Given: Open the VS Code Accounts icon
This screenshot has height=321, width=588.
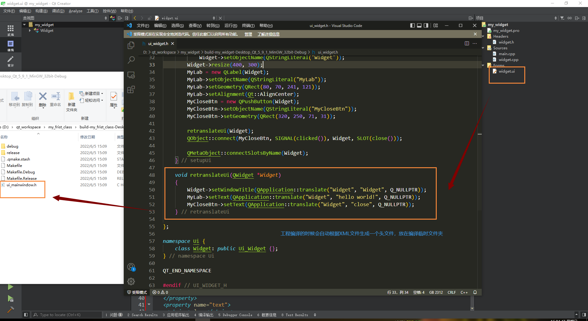Looking at the screenshot, I should [x=131, y=267].
